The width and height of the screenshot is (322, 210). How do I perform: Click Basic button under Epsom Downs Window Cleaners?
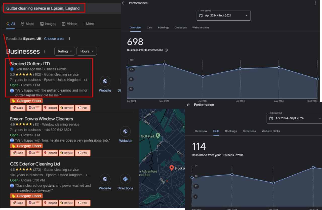(x=18, y=153)
